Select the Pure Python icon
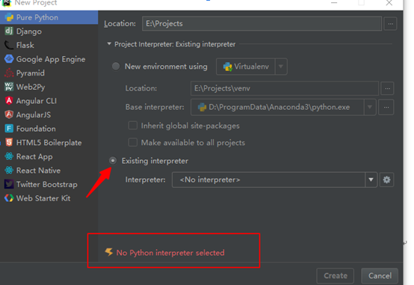 pos(9,17)
